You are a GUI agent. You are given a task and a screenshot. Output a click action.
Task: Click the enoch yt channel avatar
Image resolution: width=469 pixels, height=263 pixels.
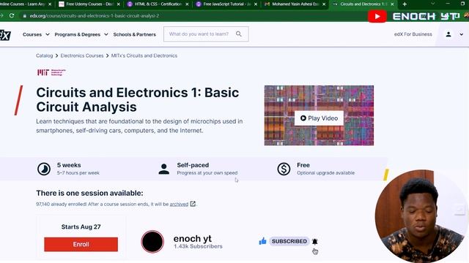152,242
